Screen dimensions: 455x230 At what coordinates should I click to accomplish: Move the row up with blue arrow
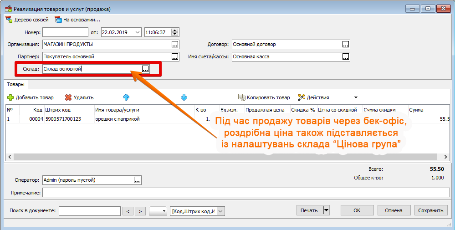tap(126, 97)
